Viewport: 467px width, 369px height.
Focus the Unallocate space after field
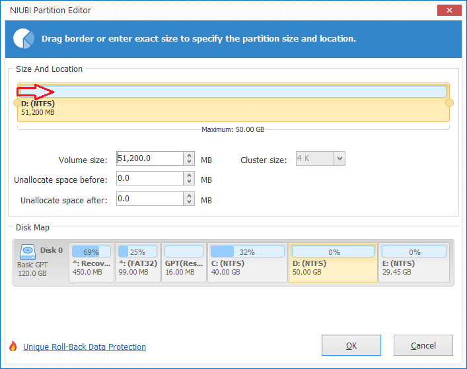150,199
